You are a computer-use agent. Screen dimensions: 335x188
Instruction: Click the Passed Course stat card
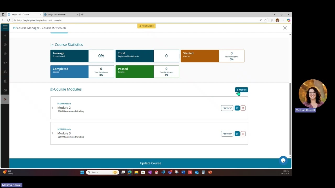coord(147,72)
